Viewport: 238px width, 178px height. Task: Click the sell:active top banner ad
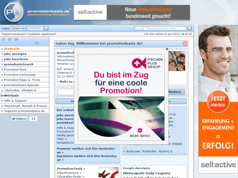tap(132, 12)
